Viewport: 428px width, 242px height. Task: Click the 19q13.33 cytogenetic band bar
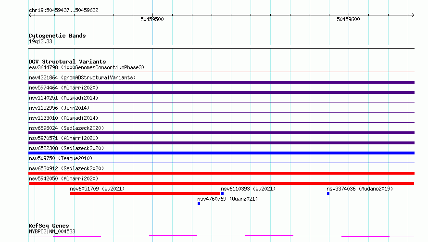[221, 47]
